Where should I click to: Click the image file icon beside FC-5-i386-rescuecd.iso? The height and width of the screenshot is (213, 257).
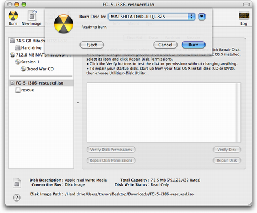[13, 83]
